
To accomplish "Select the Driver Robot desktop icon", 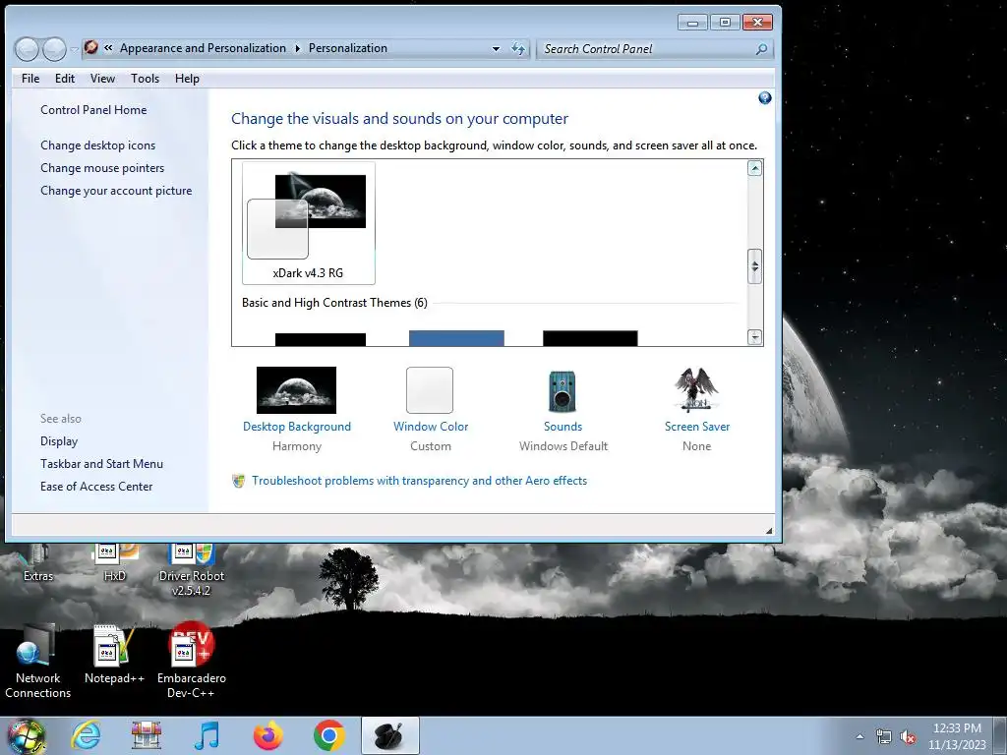I will (192, 570).
